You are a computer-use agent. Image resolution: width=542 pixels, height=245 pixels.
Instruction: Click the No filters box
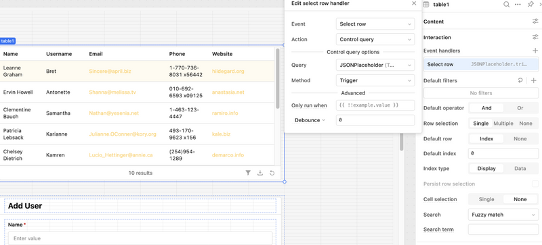481,93
